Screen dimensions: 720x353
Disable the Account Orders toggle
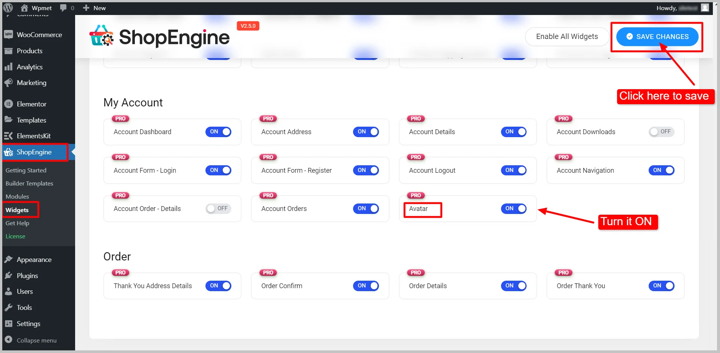click(x=366, y=208)
